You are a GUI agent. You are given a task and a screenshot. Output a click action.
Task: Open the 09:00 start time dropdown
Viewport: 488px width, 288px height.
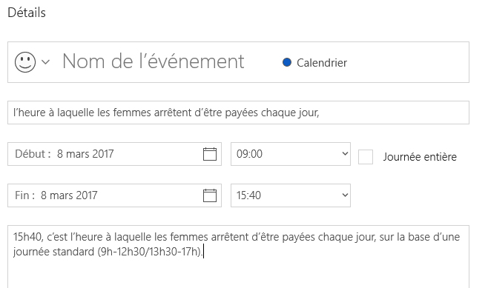(291, 154)
